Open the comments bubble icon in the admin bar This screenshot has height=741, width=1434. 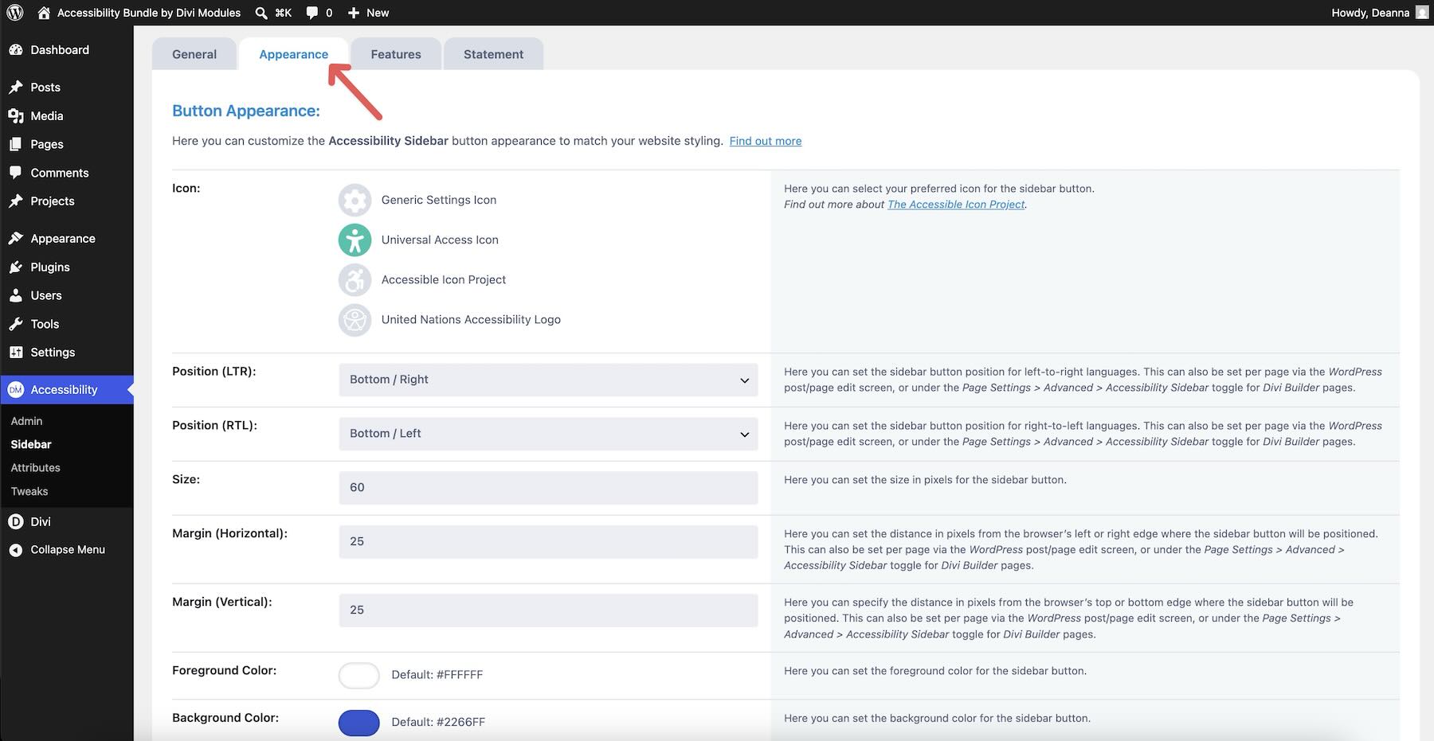(x=311, y=13)
